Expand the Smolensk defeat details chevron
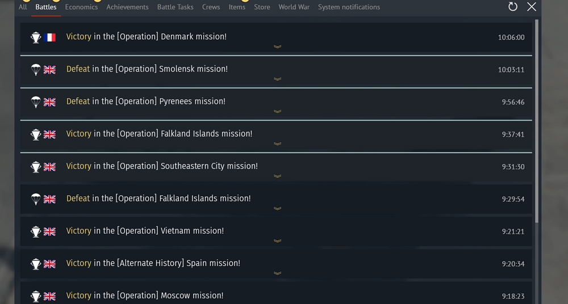This screenshot has width=568, height=304. click(278, 79)
